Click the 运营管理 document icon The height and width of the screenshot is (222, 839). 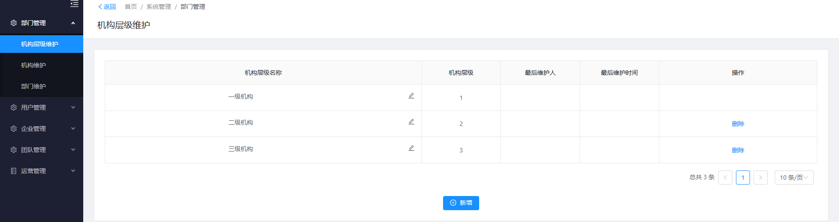tap(14, 171)
